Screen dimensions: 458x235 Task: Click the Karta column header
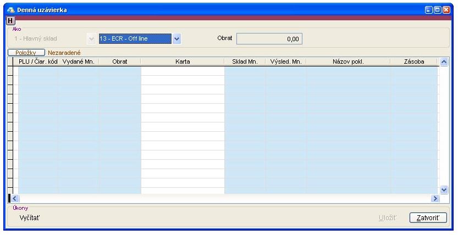(183, 62)
